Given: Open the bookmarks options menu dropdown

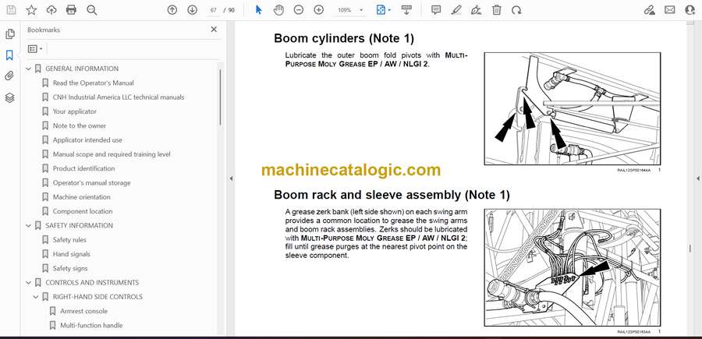Looking at the screenshot, I should (35, 49).
